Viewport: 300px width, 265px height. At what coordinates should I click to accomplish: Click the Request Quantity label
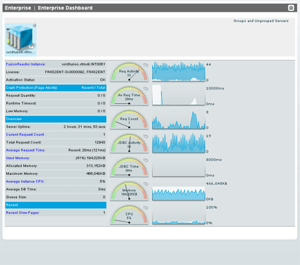pyautogui.click(x=20, y=96)
